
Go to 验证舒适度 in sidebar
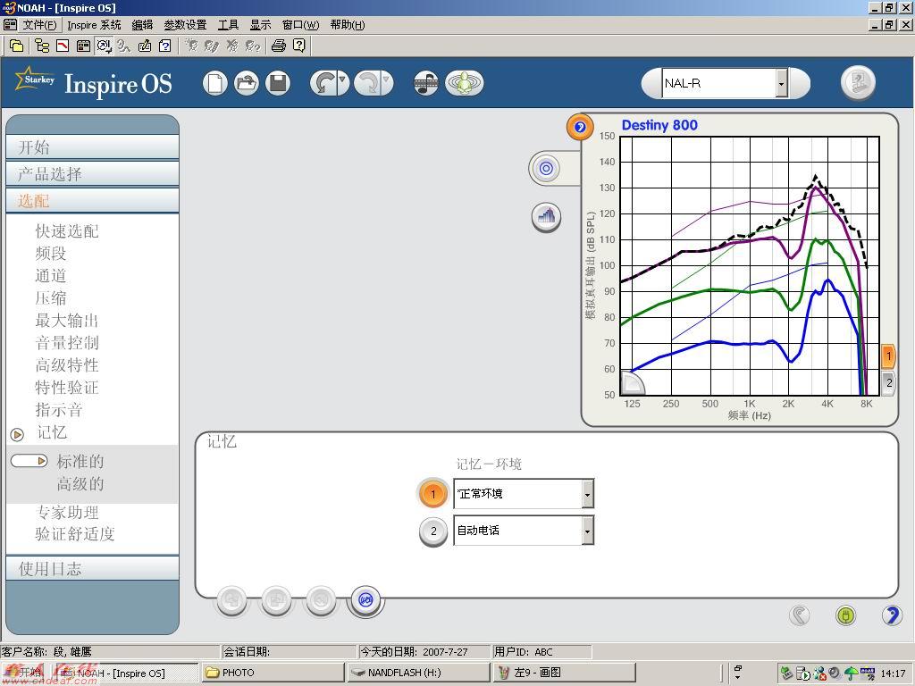coord(75,534)
